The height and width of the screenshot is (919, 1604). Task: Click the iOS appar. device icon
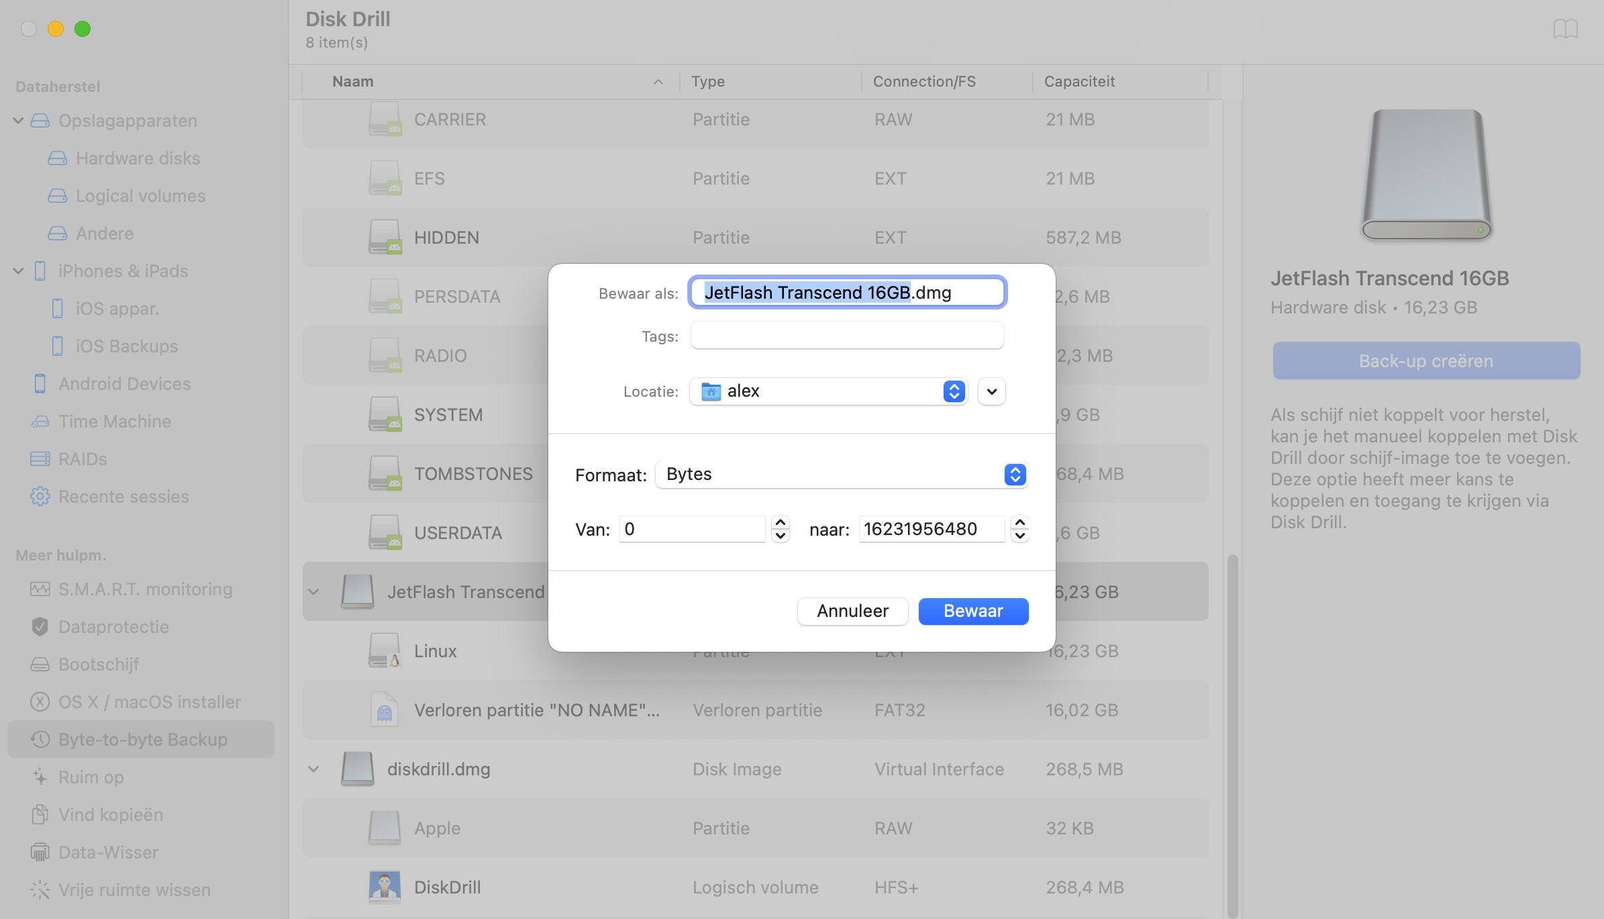click(58, 309)
